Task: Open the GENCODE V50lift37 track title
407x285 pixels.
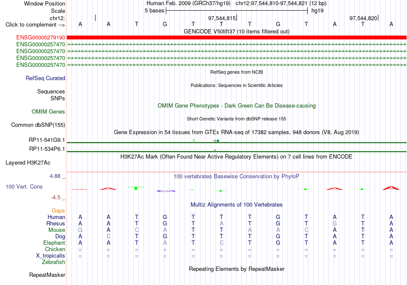Action: point(236,31)
